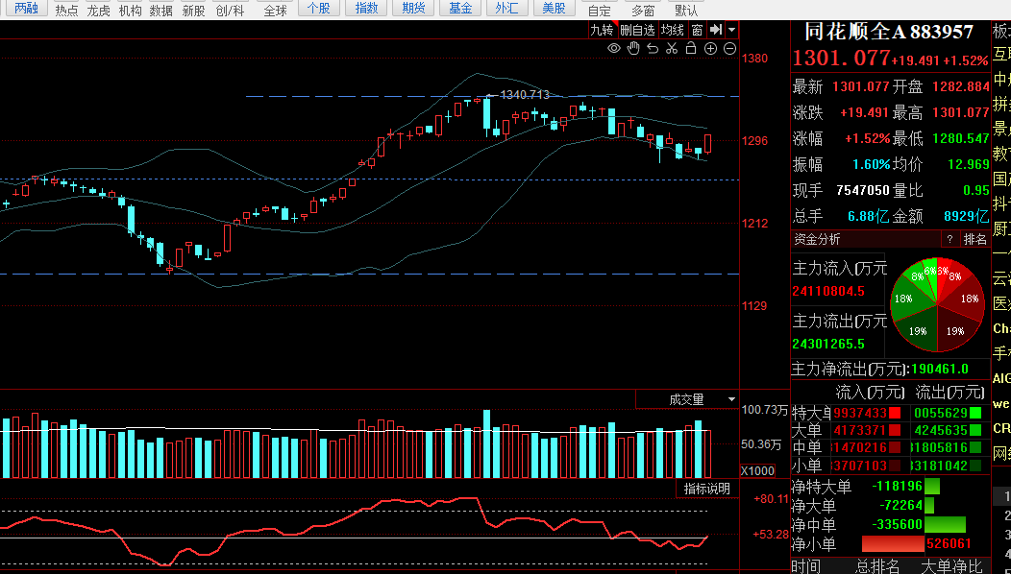Click the capital flow pie chart
Image resolution: width=1011 pixels, height=574 pixels.
tap(937, 304)
